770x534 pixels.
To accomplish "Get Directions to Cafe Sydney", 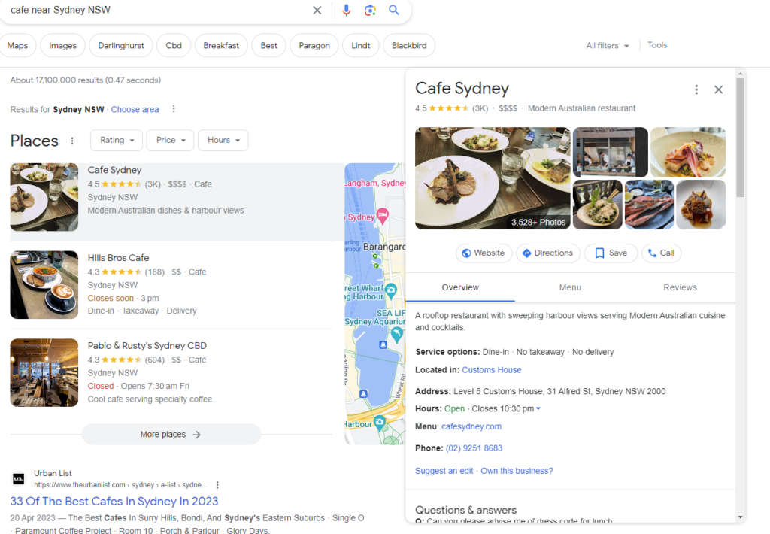I will coord(548,253).
